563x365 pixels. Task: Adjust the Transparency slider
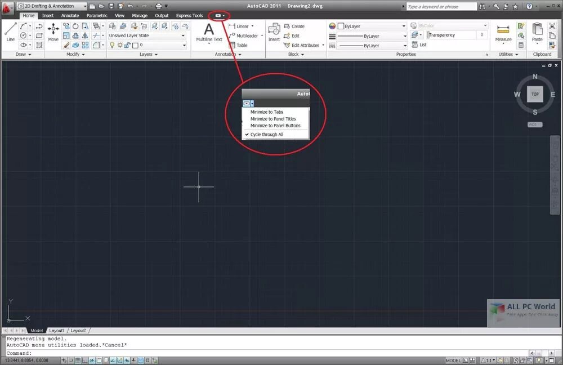coord(452,35)
